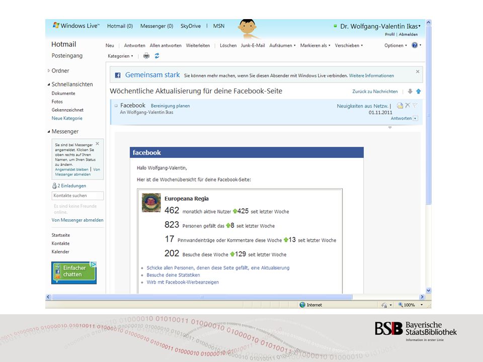Click Neue Kategorie link

67,118
